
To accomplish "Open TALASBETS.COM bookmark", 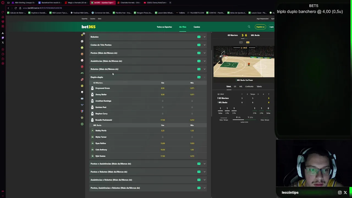I will (196, 13).
